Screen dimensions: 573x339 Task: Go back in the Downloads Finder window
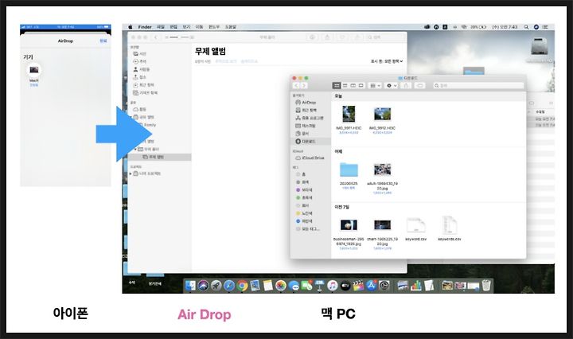296,85
